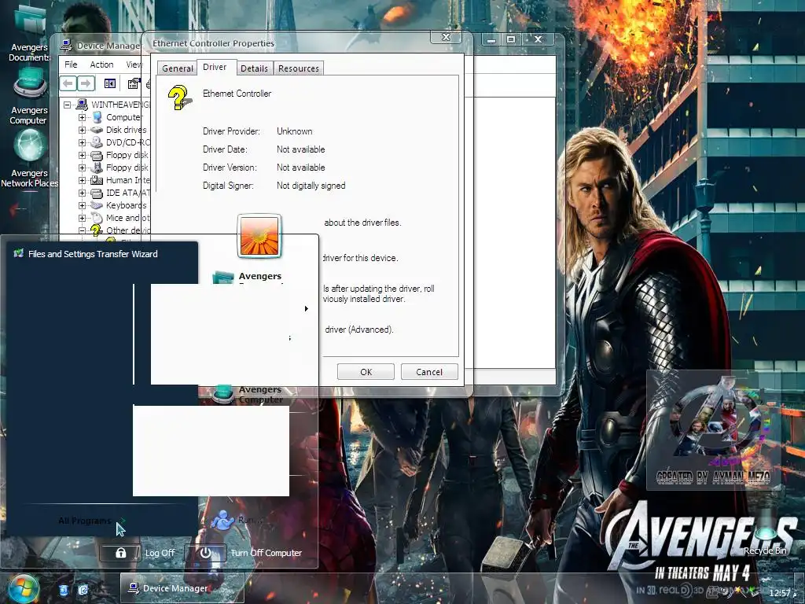This screenshot has width=805, height=604.
Task: Expand the Computer node in Device Manager
Action: tap(82, 117)
